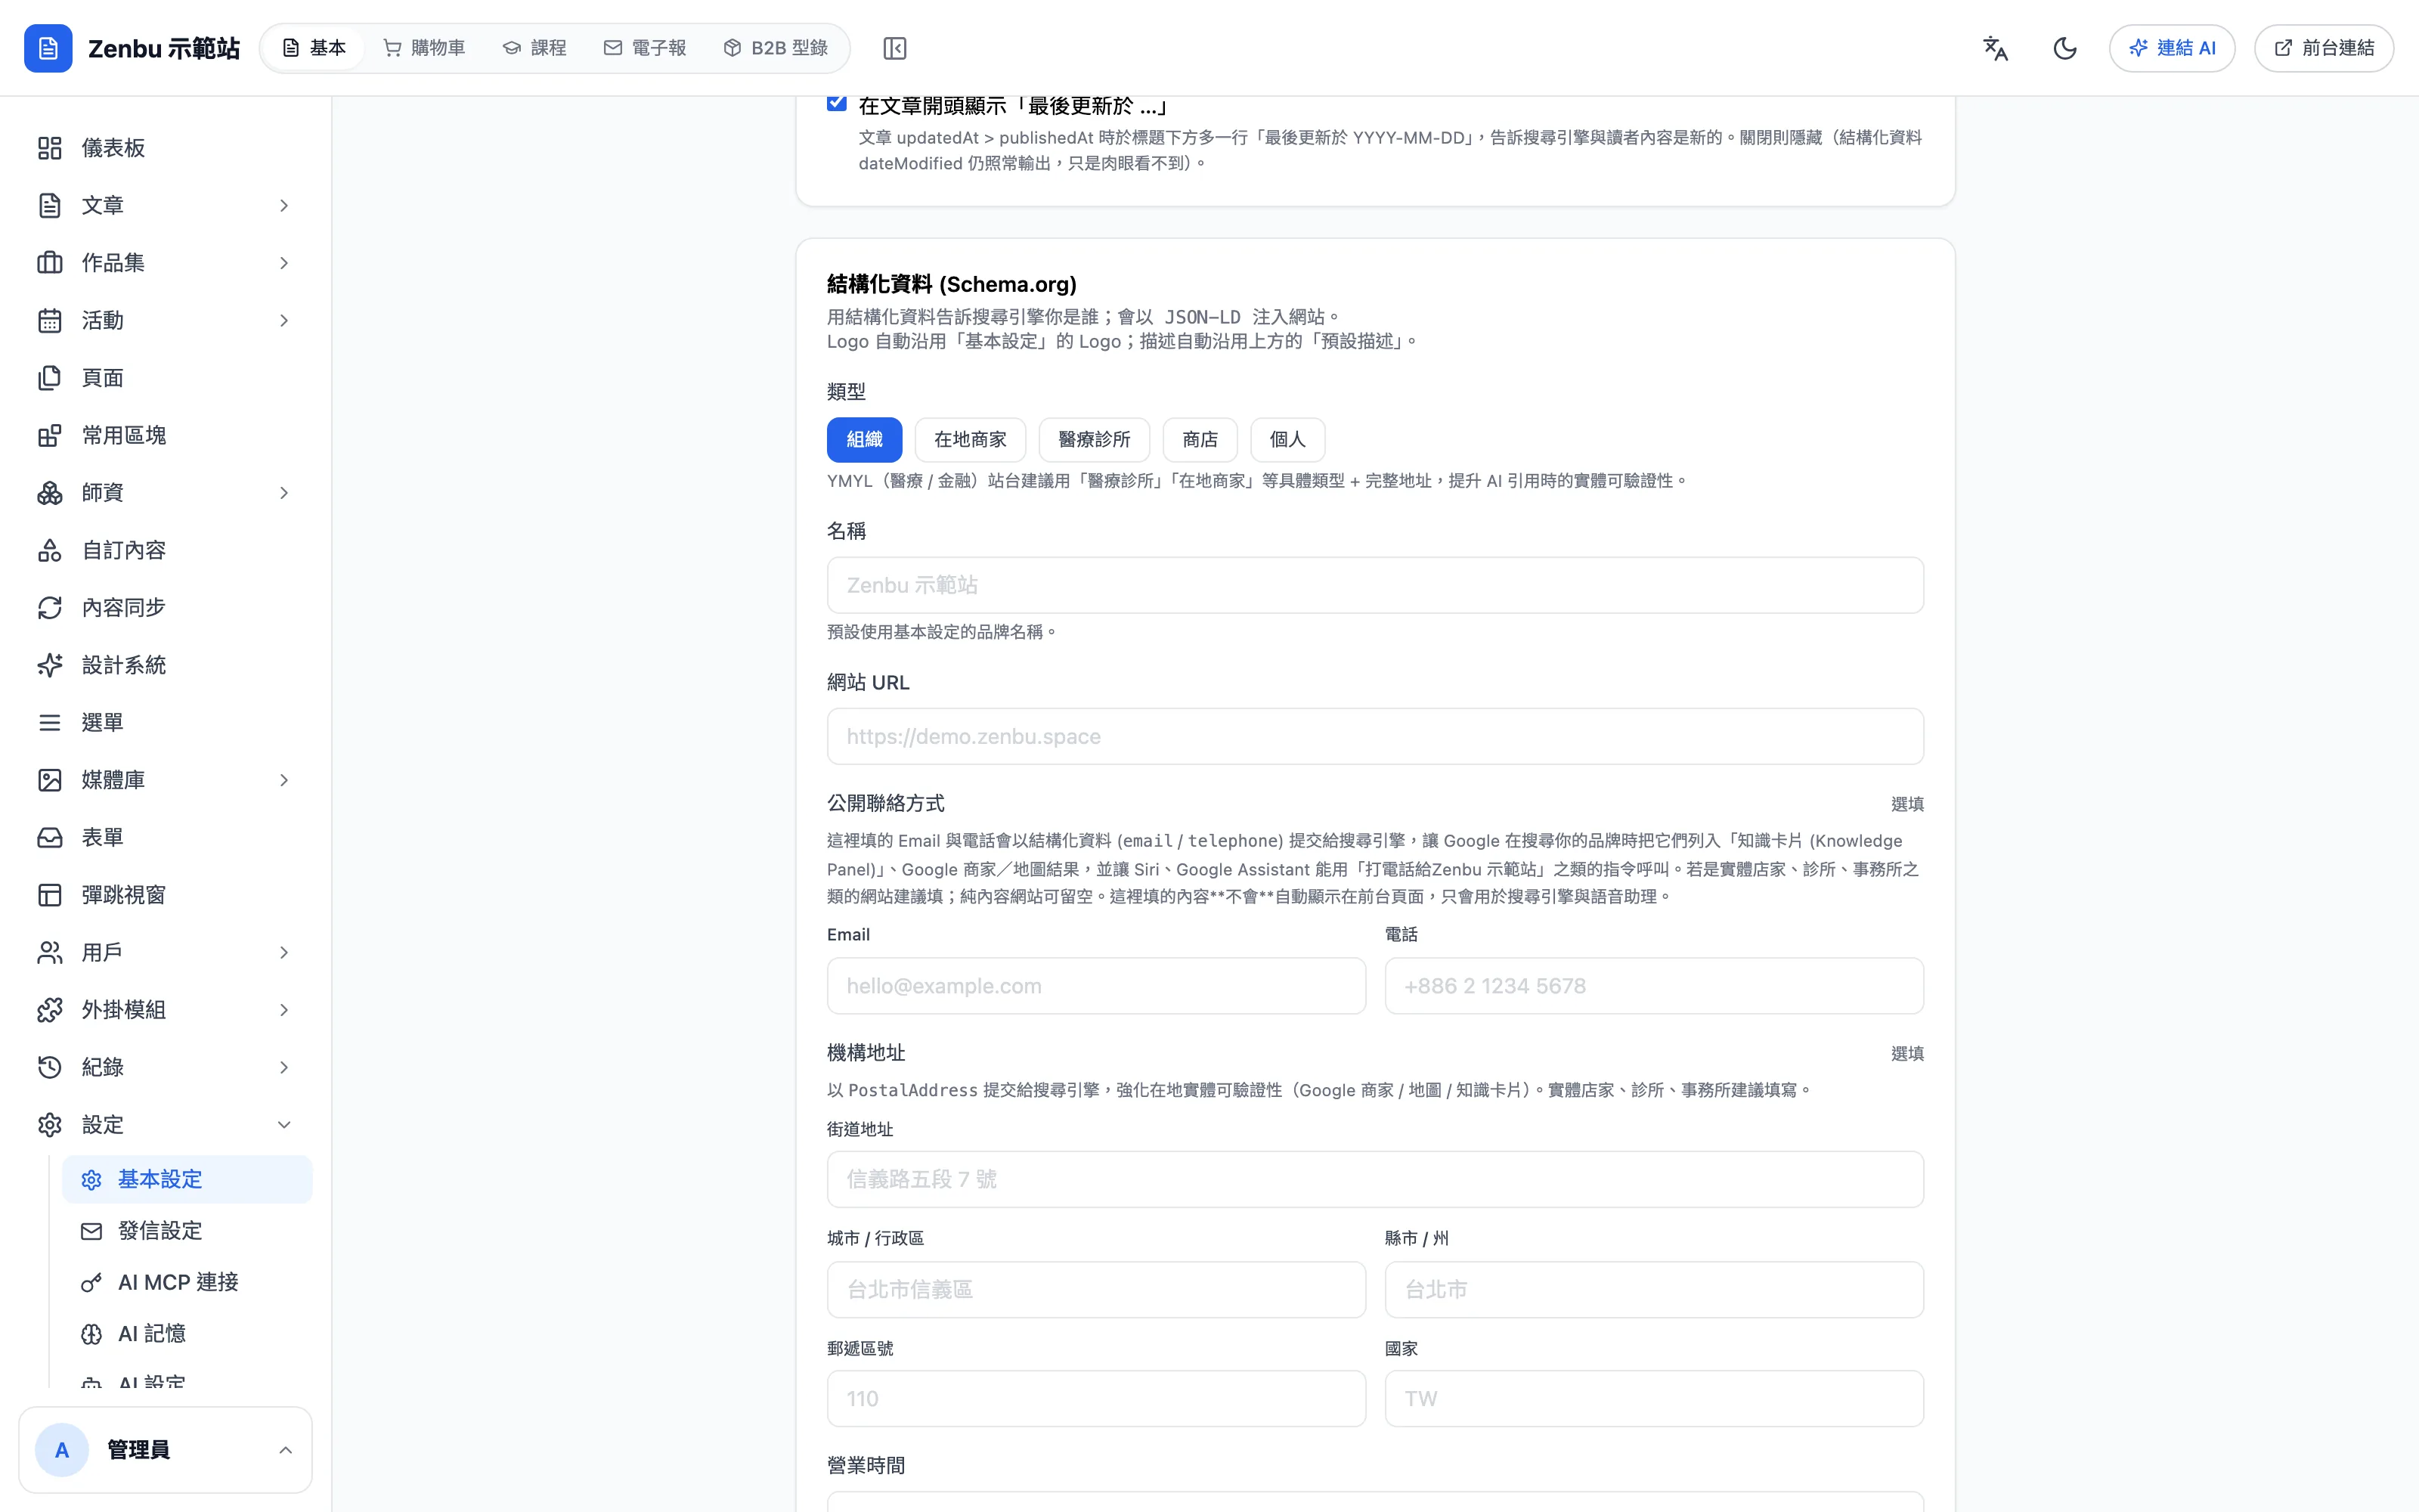Click the 網站 URL input field

coord(1374,736)
